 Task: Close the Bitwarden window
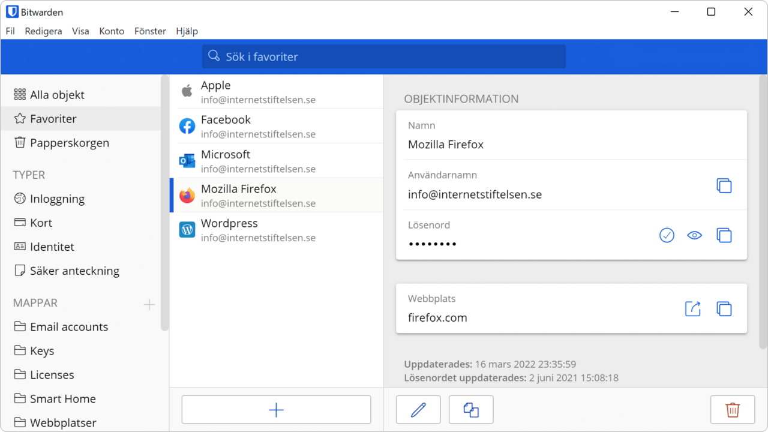coord(748,12)
